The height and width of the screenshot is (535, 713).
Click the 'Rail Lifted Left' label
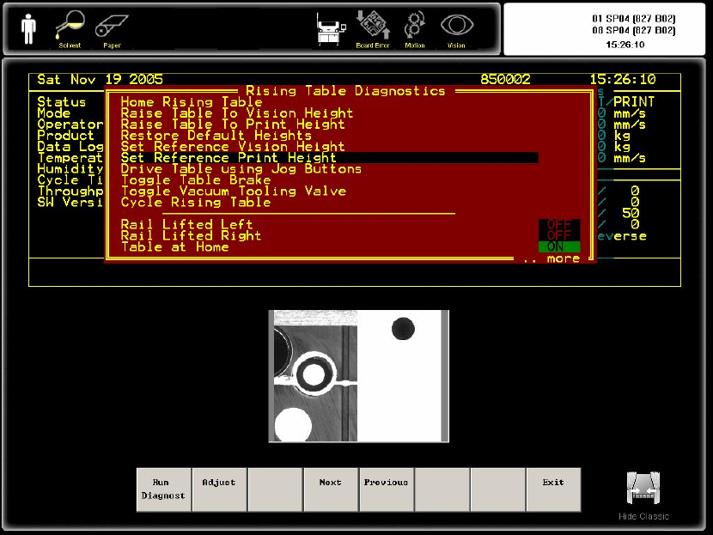coord(186,224)
